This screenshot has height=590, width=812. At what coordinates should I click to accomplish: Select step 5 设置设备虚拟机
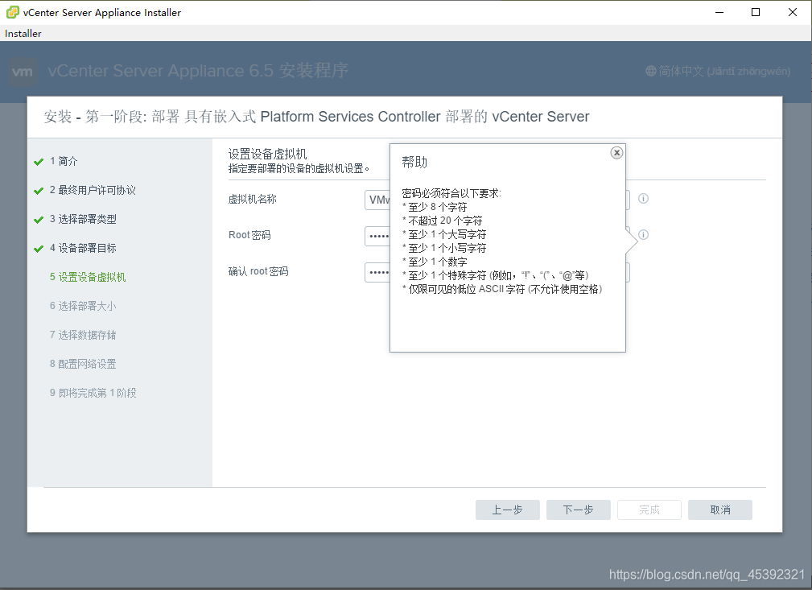tap(88, 277)
